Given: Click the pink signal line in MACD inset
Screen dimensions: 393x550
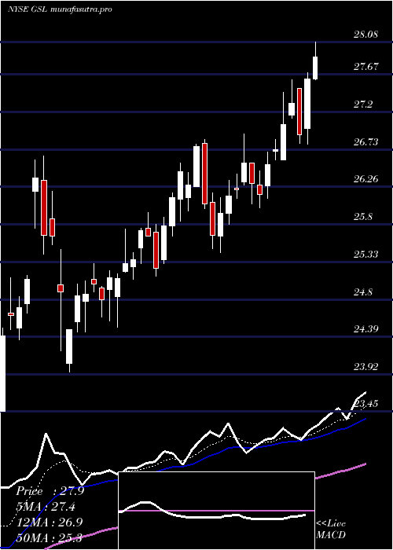Looking at the screenshot, I should [216, 511].
